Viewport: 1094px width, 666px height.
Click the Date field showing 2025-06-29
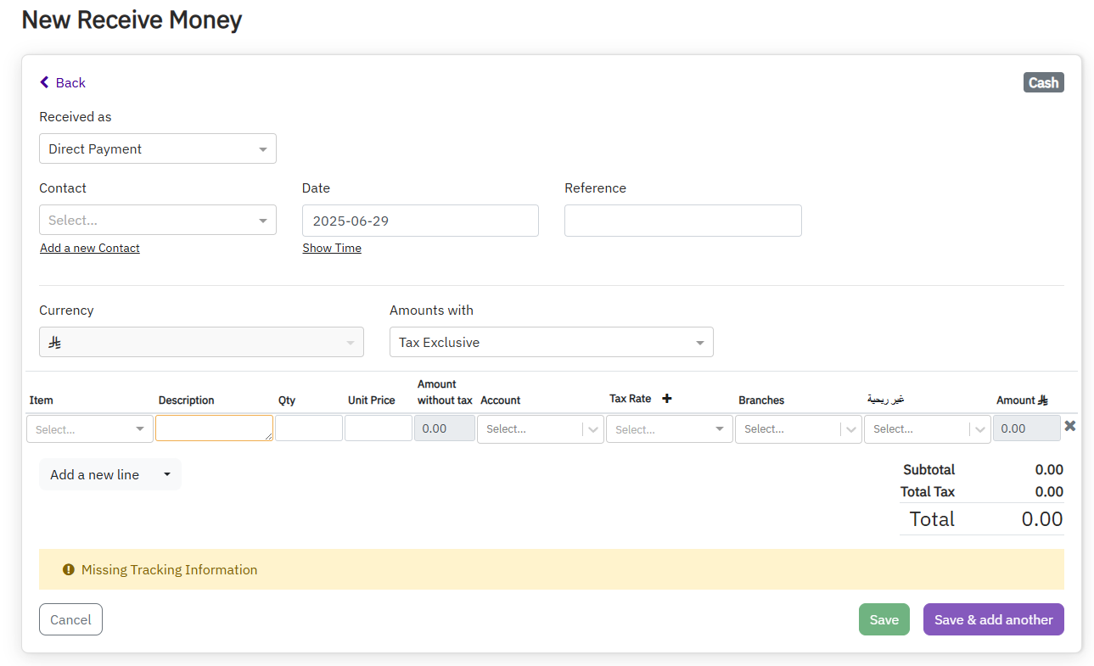[420, 221]
